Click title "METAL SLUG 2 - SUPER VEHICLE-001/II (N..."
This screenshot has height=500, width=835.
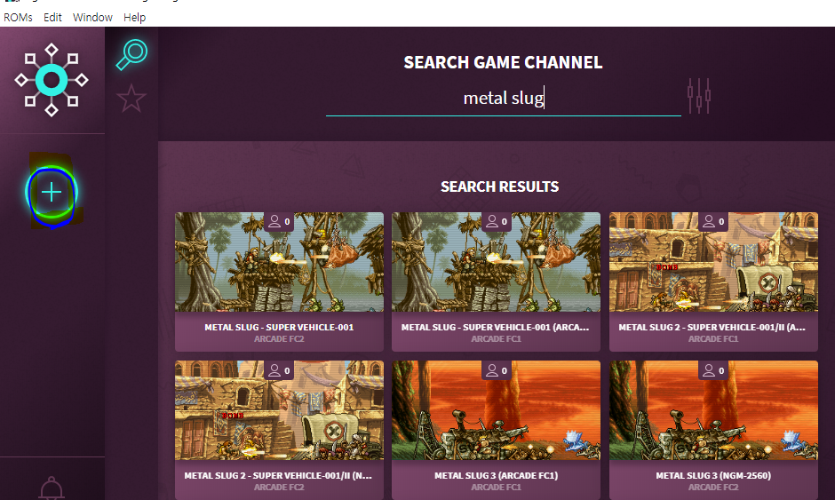tap(278, 475)
